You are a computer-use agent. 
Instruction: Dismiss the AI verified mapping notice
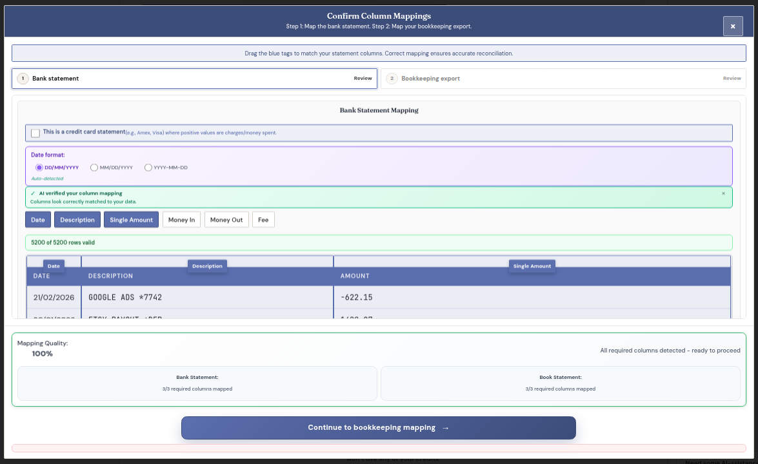723,193
